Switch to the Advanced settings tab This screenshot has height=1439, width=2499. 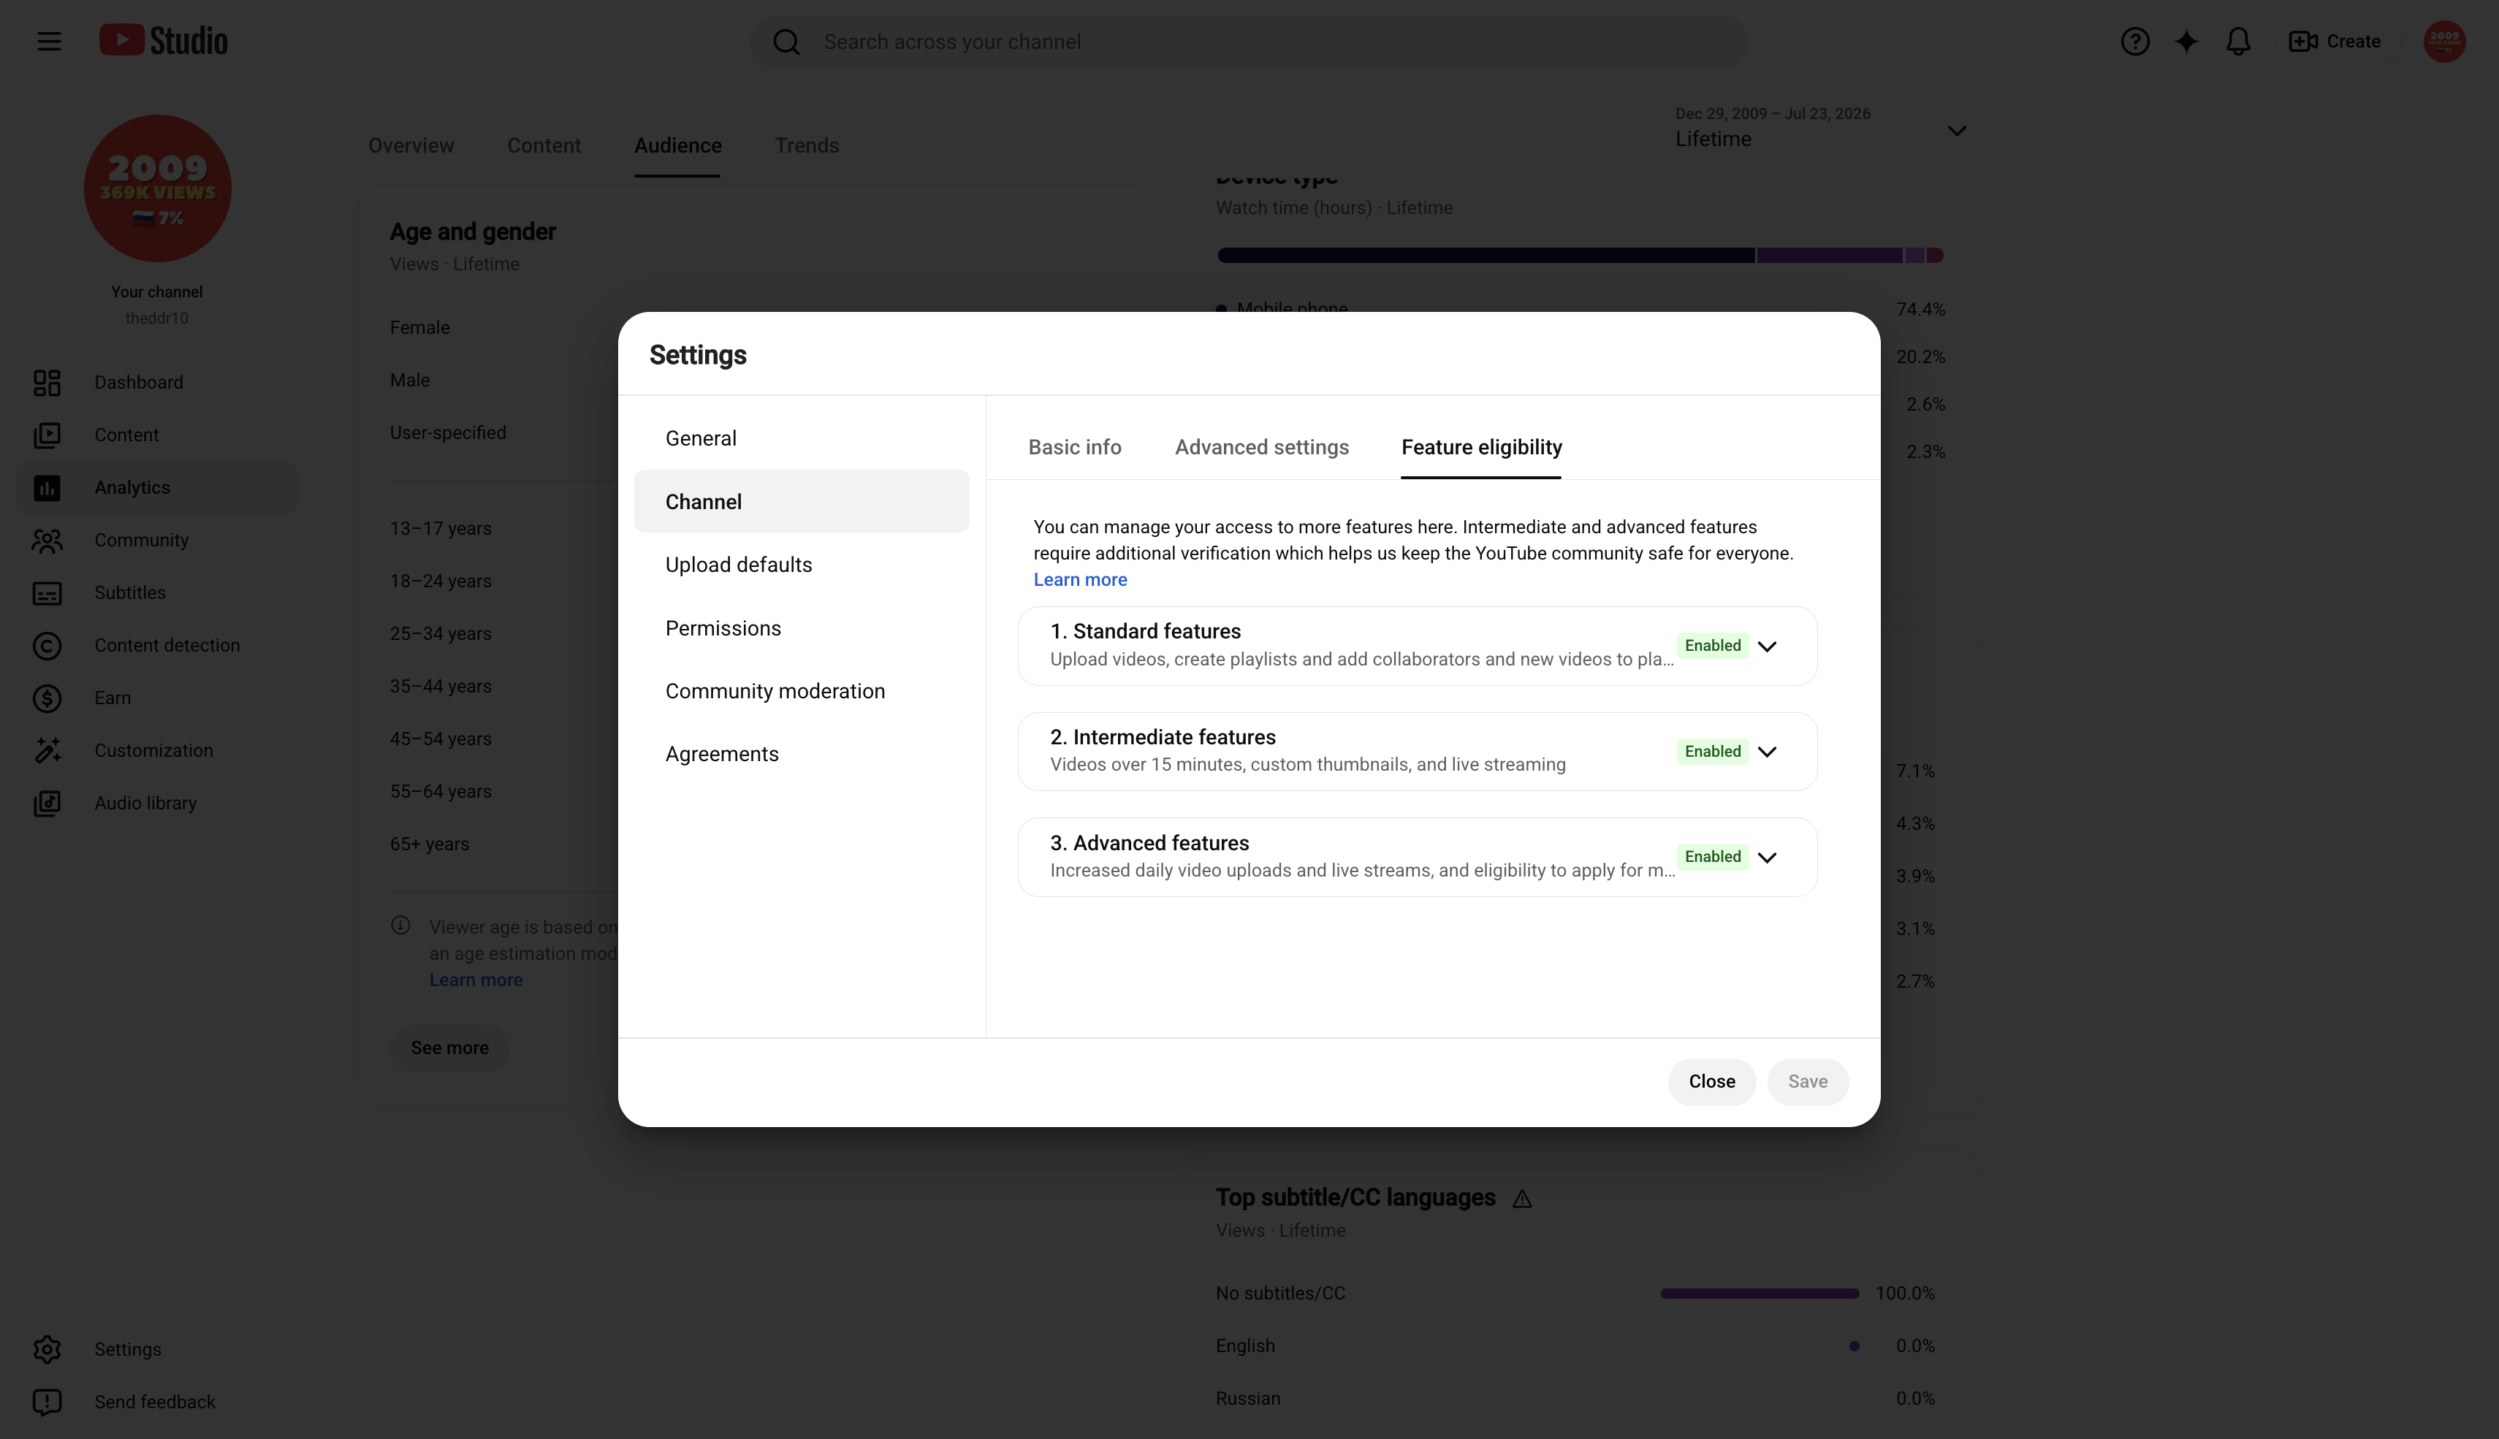click(1261, 448)
